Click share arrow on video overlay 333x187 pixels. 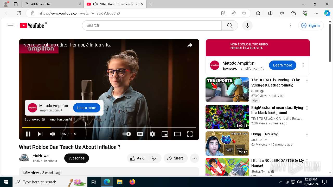(x=190, y=45)
